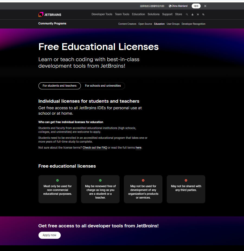Screen dimensions: 244x251
Task: Click the China Mainland region text
Action: (x=179, y=6)
